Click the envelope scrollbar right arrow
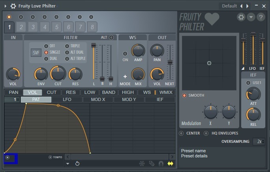Image resolution: width=270 pixels, height=172 pixels. 172,157
